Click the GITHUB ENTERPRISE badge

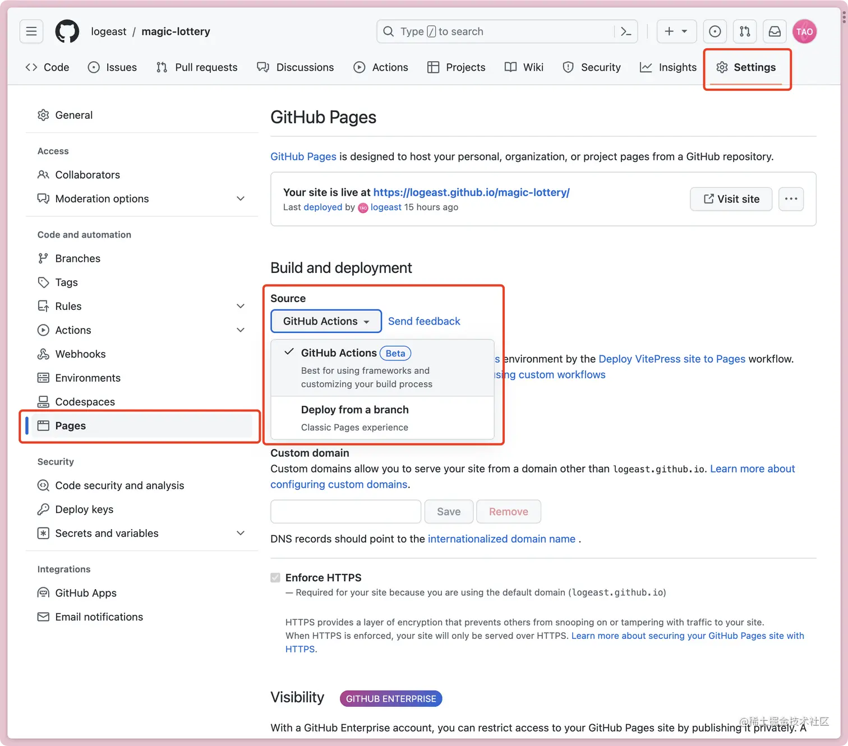click(391, 699)
